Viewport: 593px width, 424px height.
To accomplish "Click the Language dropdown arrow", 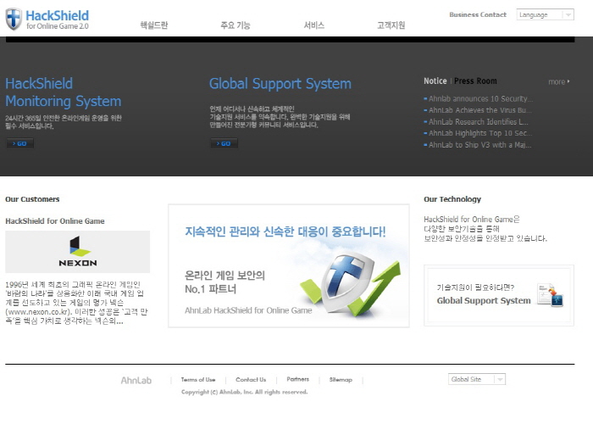I will pos(568,14).
